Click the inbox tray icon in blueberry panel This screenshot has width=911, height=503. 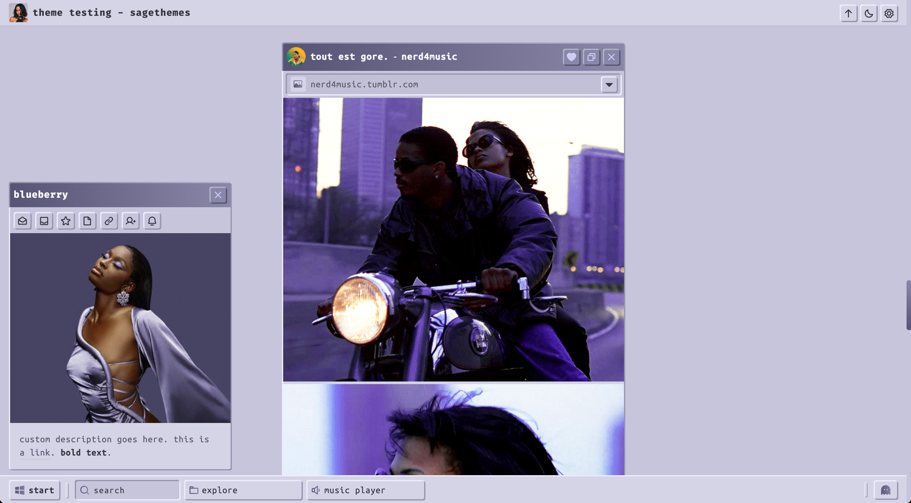point(44,221)
